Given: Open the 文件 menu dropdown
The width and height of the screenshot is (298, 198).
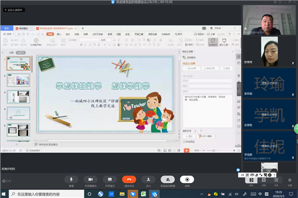Looking at the screenshot, I should click(9, 34).
